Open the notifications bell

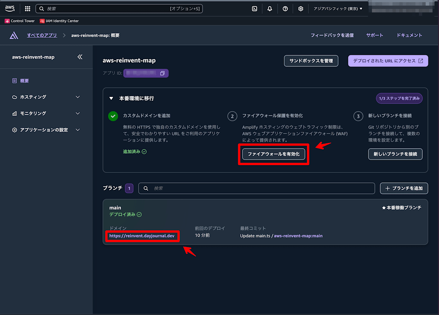[270, 9]
